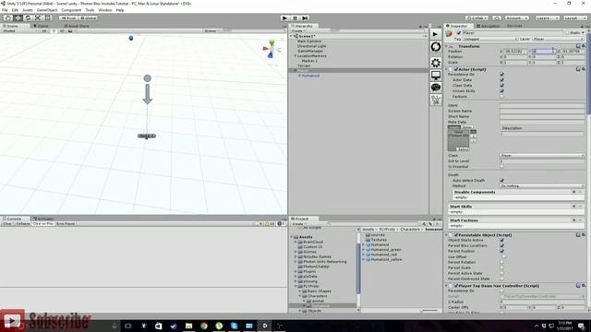This screenshot has width=591, height=332.
Task: Open the Cloud services toolbar button
Action: point(497,18)
